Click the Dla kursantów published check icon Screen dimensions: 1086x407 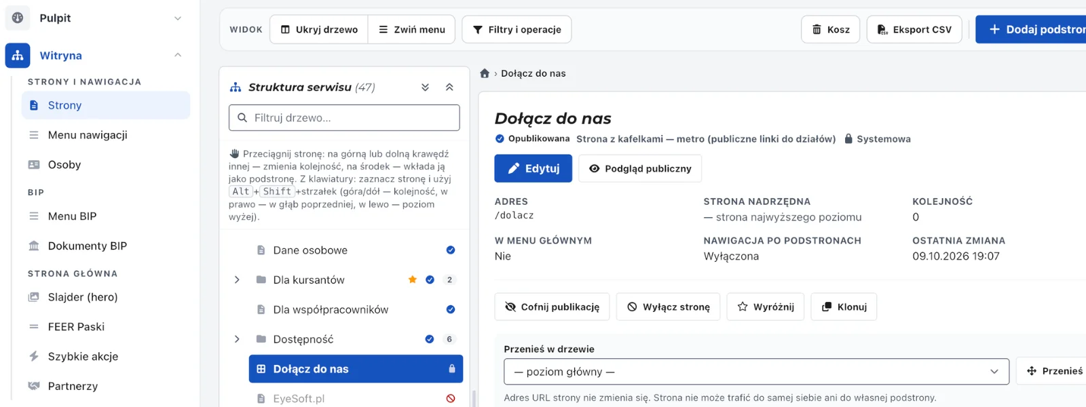point(430,280)
